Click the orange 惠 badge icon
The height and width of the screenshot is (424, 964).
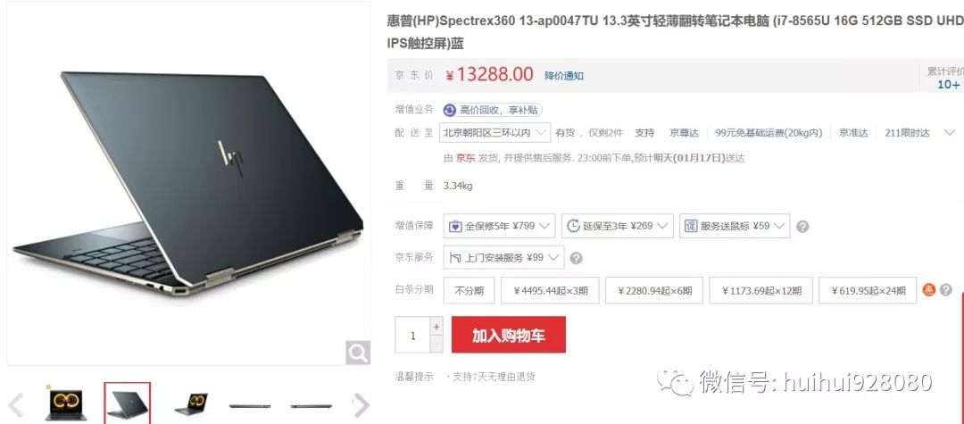click(929, 289)
